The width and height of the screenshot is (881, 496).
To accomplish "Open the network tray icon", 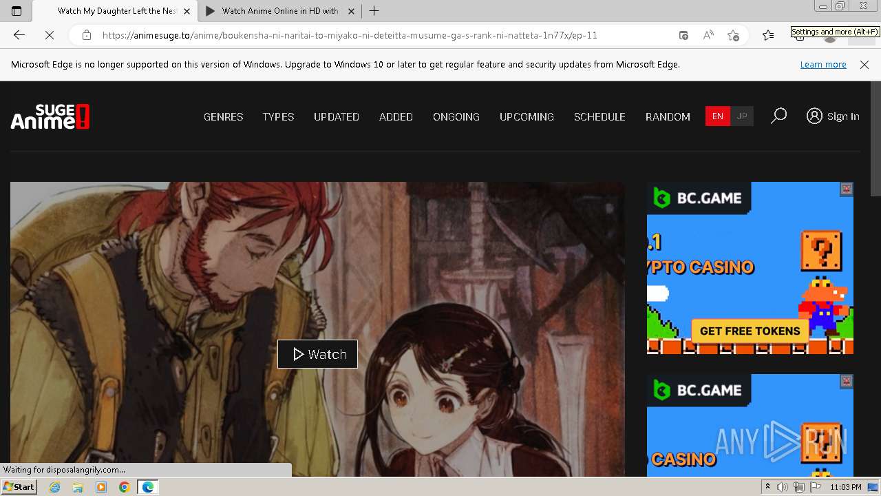I will point(799,487).
